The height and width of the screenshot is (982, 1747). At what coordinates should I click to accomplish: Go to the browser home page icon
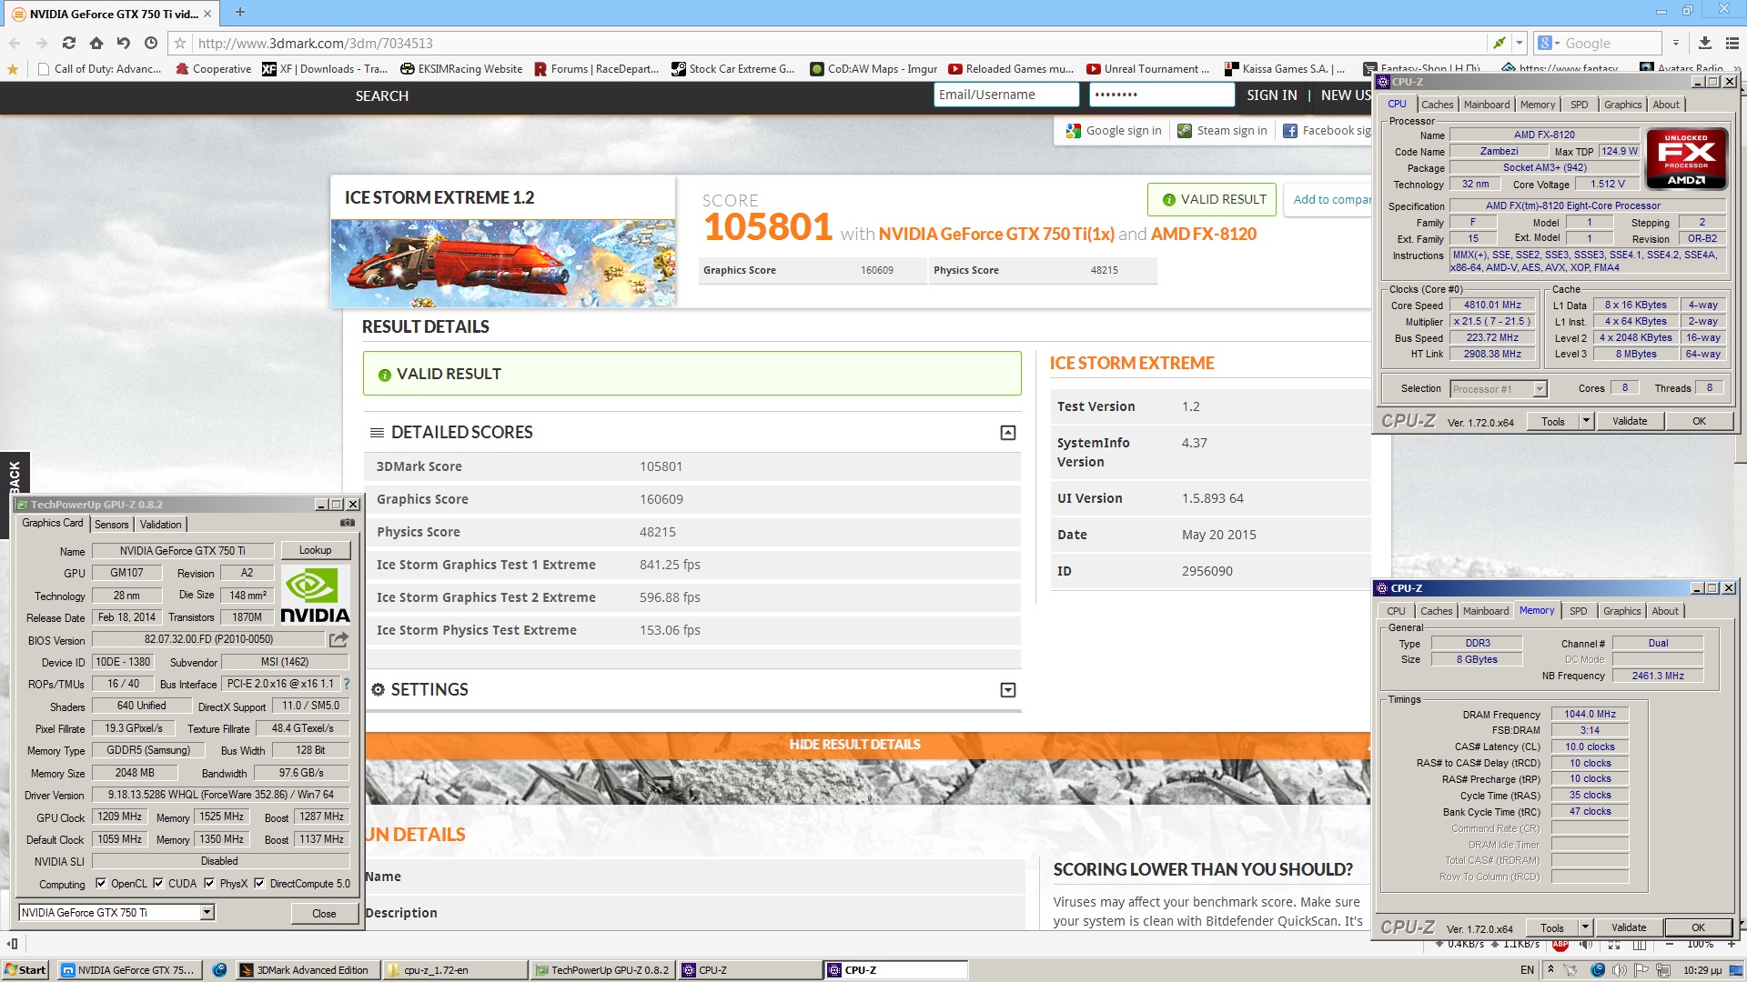pyautogui.click(x=96, y=43)
